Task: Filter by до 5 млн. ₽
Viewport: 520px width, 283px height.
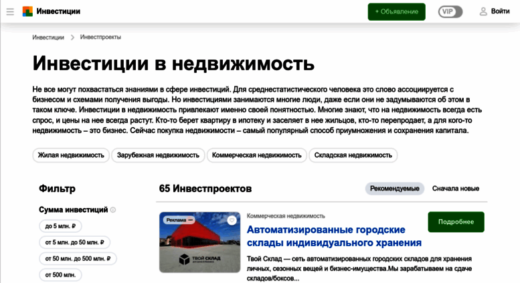Action: [60, 226]
